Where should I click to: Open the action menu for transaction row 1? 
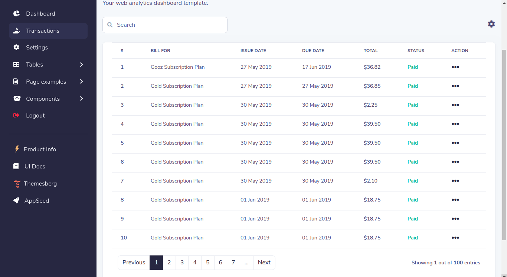tap(455, 67)
